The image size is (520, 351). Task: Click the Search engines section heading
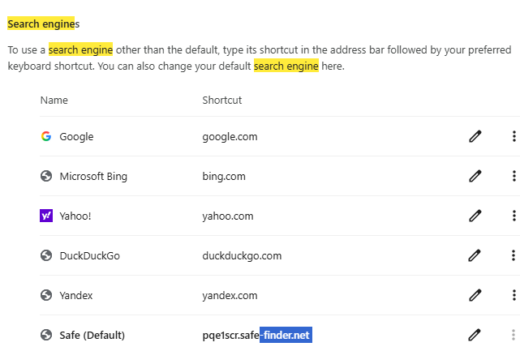[44, 24]
